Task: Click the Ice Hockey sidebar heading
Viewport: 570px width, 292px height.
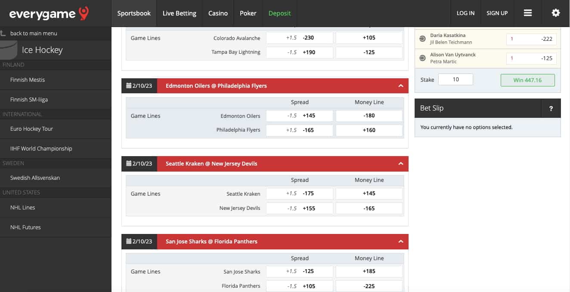Action: [x=42, y=50]
